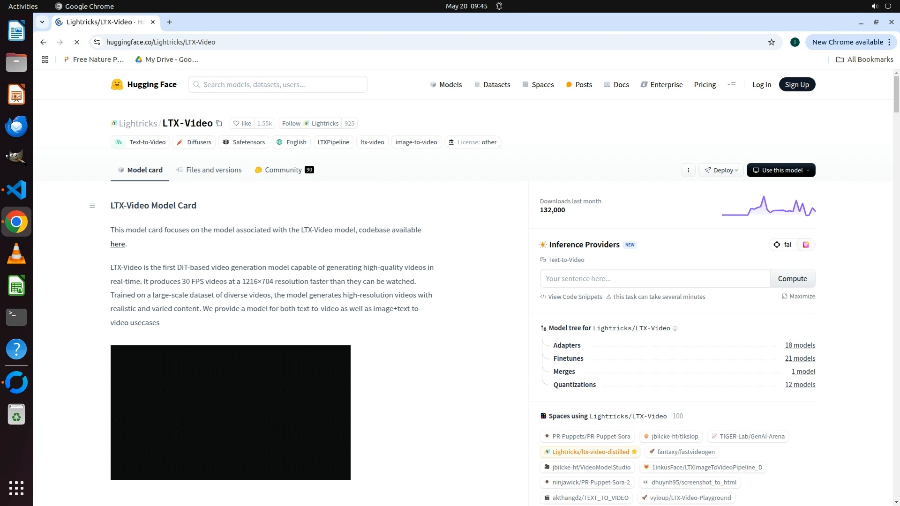Screen dimensions: 900x506
Task: Open the Use this model dropdown
Action: 781,170
